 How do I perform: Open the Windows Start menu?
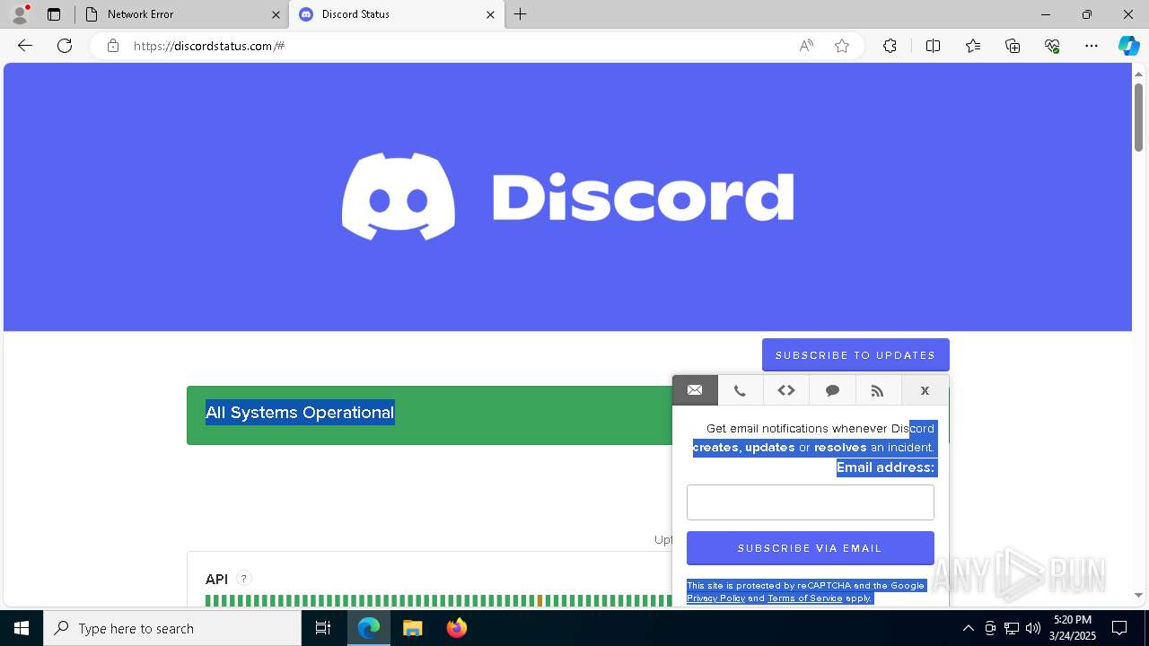22,628
